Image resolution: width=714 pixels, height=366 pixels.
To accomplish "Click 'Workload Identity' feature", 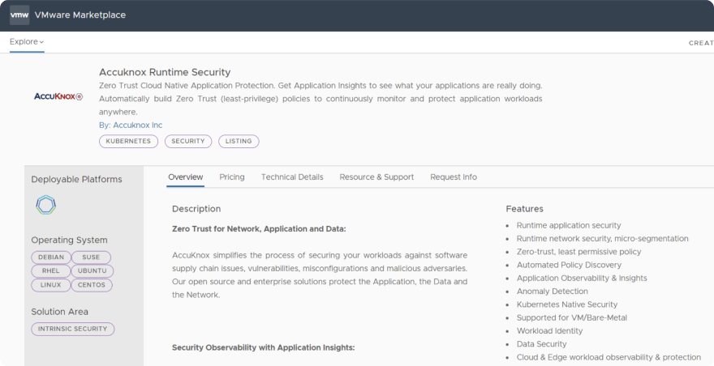I will pos(549,331).
